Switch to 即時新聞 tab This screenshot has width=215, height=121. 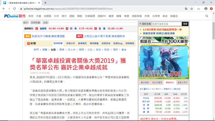click(58, 43)
